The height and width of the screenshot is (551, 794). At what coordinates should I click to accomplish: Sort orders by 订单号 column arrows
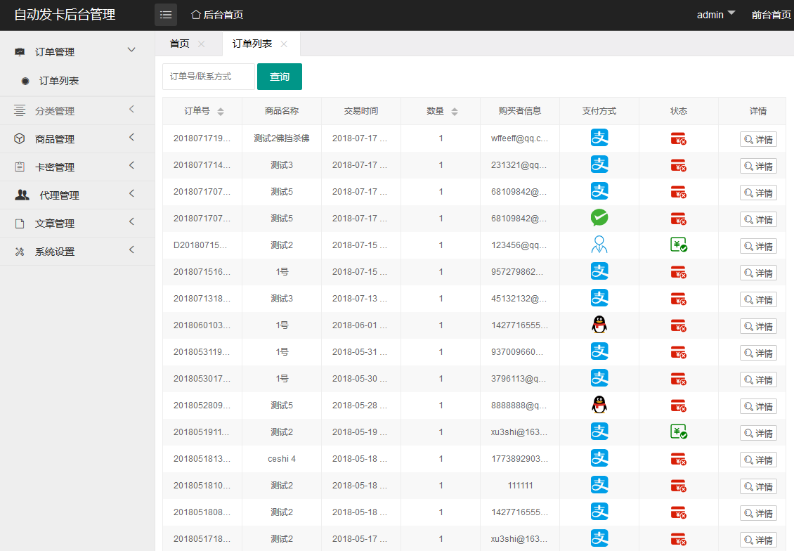[x=221, y=111]
